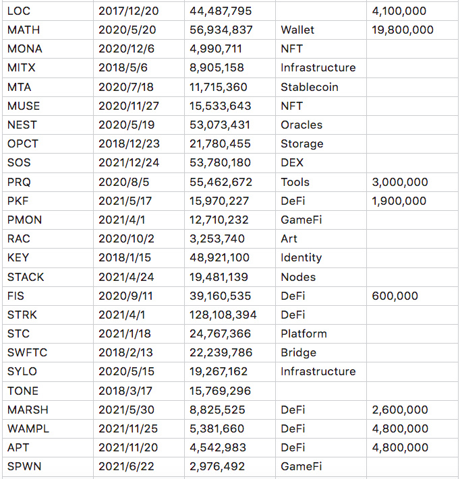Select the MONA ticker cell

[x=48, y=49]
